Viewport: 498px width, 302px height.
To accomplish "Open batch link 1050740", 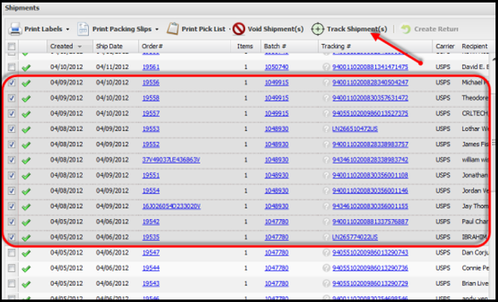I will [x=277, y=67].
